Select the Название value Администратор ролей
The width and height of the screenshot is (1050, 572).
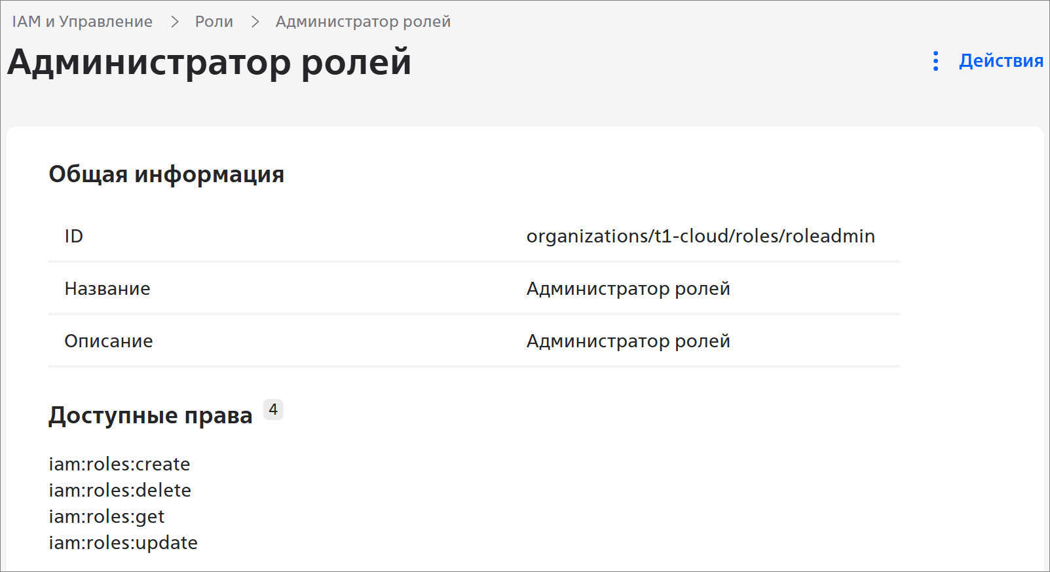pyautogui.click(x=628, y=288)
